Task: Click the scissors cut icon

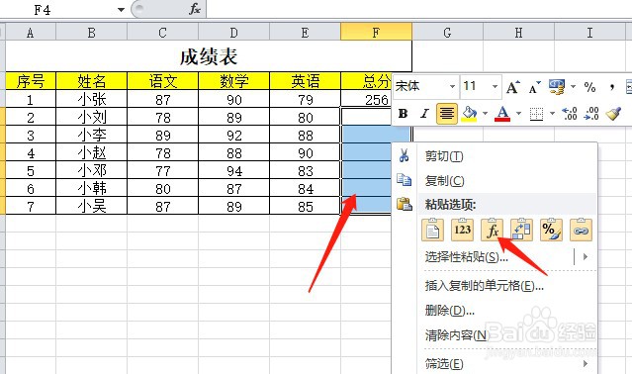Action: coord(404,155)
